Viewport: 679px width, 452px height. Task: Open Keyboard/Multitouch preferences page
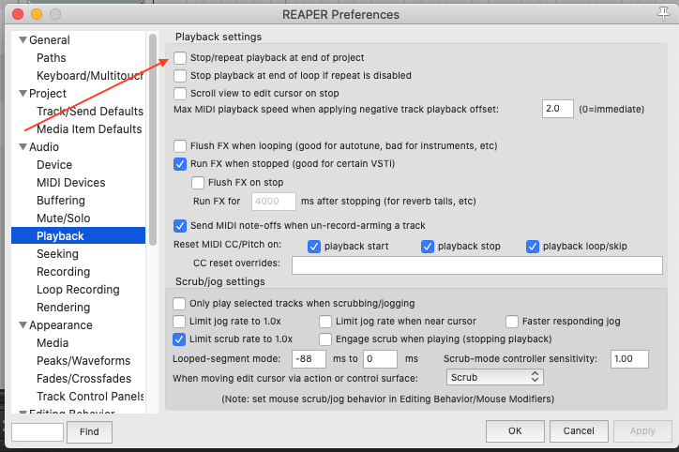pyautogui.click(x=90, y=75)
